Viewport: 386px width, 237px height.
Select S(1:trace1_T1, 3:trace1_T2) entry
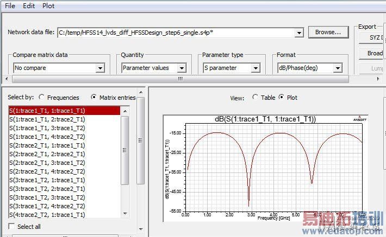tap(65, 128)
